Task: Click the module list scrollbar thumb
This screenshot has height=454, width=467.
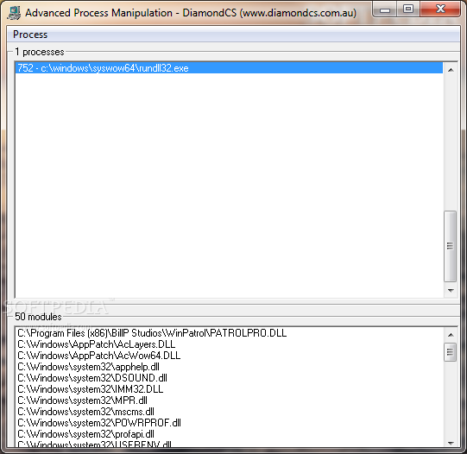Action: [450, 352]
